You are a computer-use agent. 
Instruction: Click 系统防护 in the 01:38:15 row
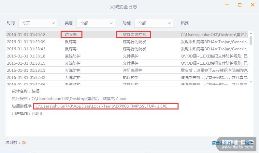tap(73, 63)
